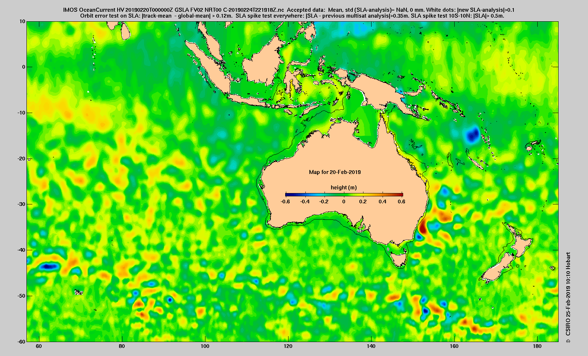The height and width of the screenshot is (356, 588).
Task: Click the -0.6 colorbar tick label
Action: (285, 201)
